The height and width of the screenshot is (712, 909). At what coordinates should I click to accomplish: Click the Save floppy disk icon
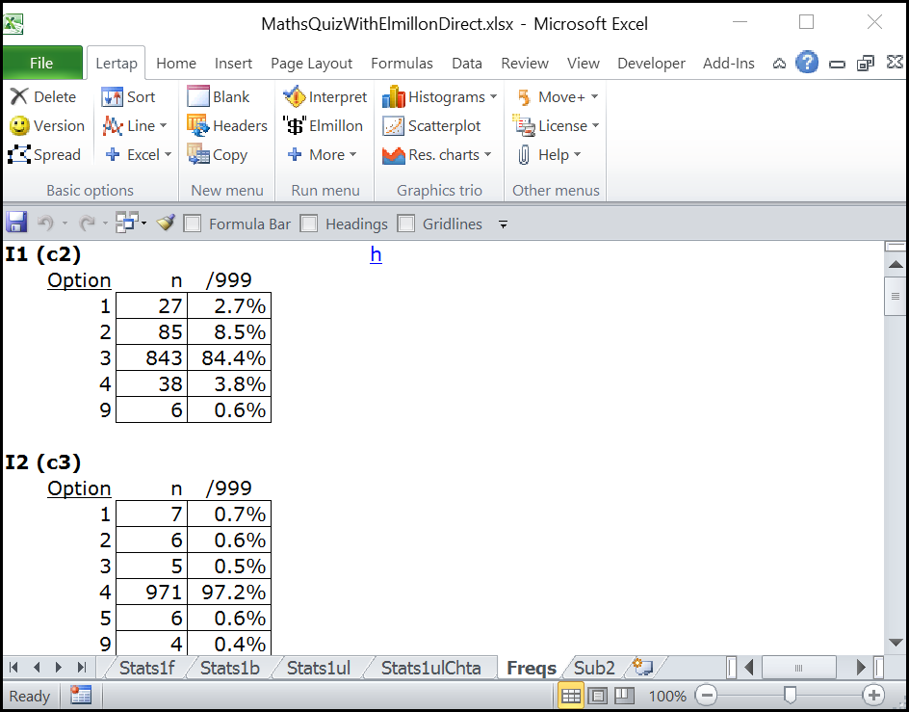(16, 223)
